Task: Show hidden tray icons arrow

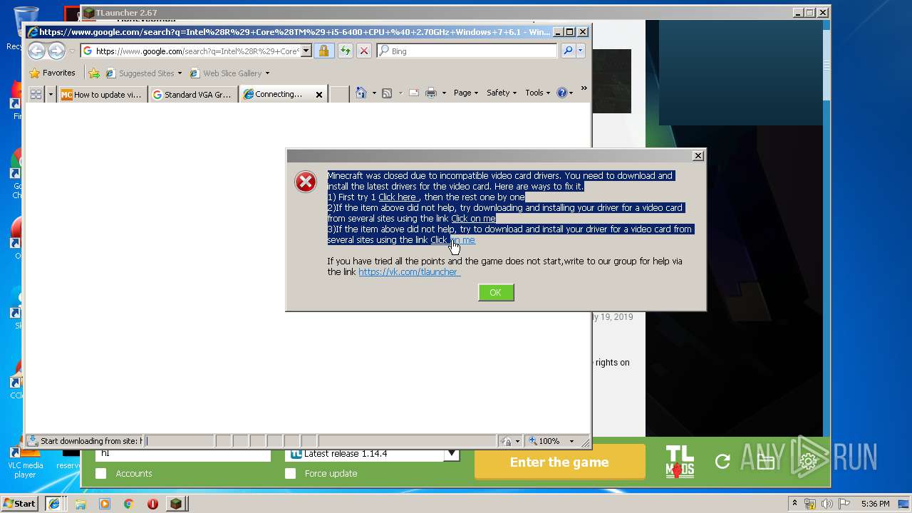Action: point(794,503)
